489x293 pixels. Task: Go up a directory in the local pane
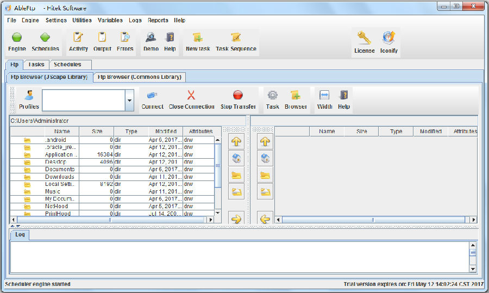coord(236,142)
